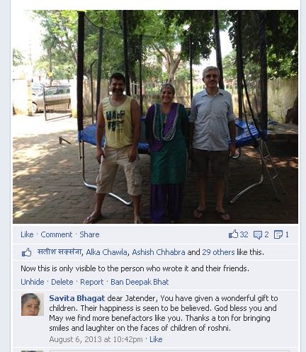This screenshot has width=306, height=352.
Task: Click thumbs-up icon beside the likers' names
Action: click(27, 252)
